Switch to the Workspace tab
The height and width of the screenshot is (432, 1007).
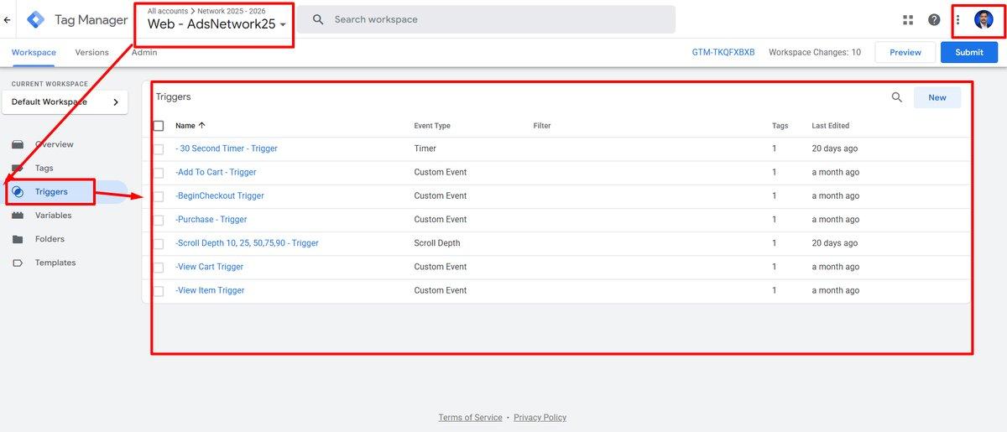click(34, 52)
